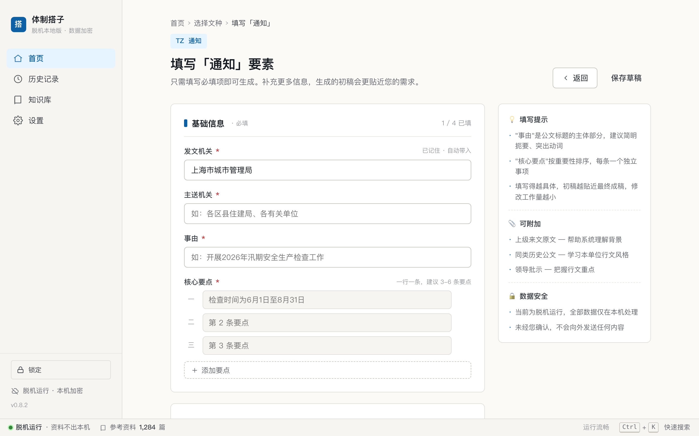Viewport: 699px width, 436px height.
Task: Click the gear icon beside 设置
Action: click(x=18, y=120)
